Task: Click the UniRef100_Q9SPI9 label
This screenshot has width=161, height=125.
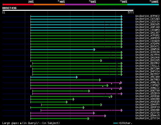Action: point(147,107)
